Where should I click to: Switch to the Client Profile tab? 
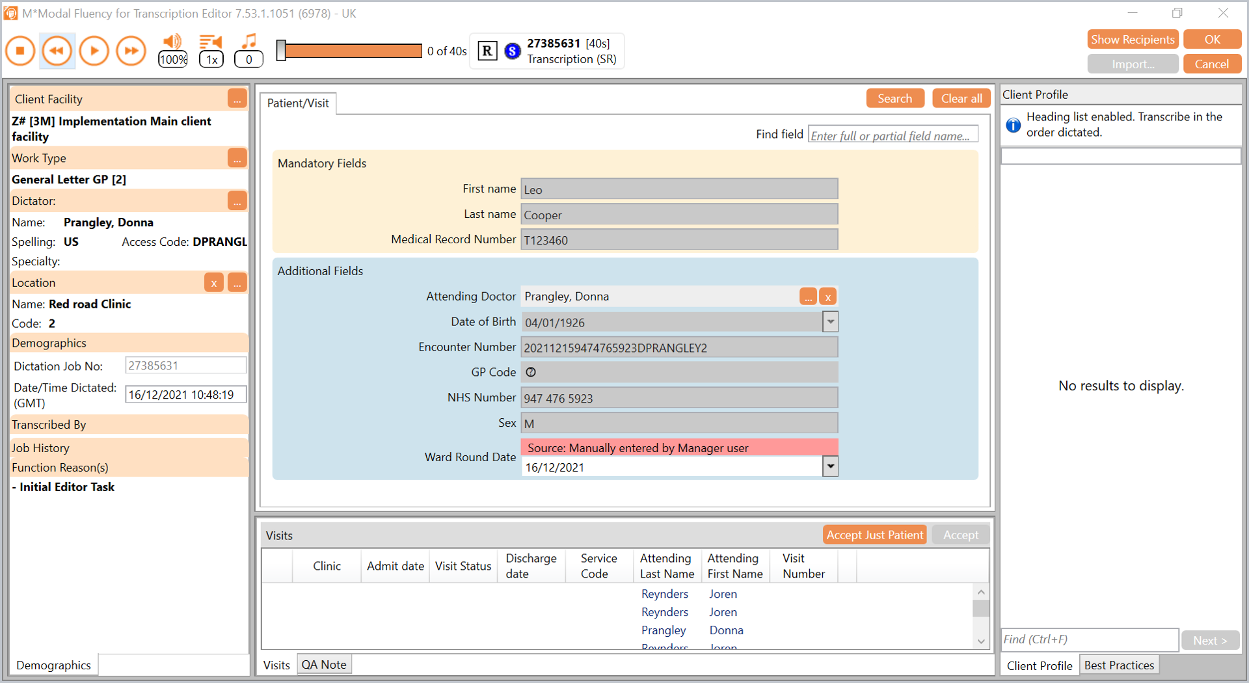click(1040, 665)
